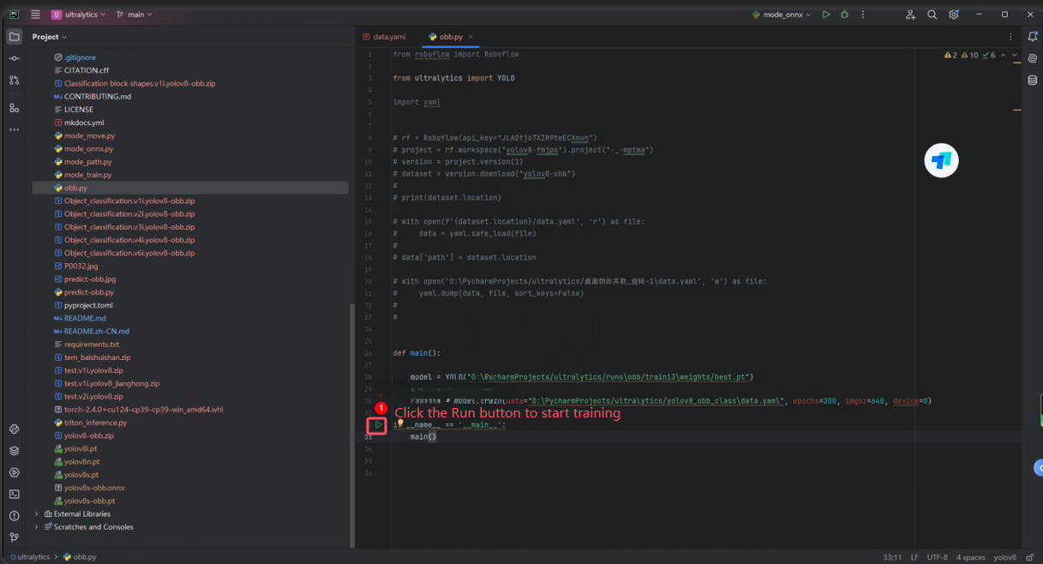Show more tool windows ellipsis in left sidebar
This screenshot has height=564, width=1043.
click(15, 129)
